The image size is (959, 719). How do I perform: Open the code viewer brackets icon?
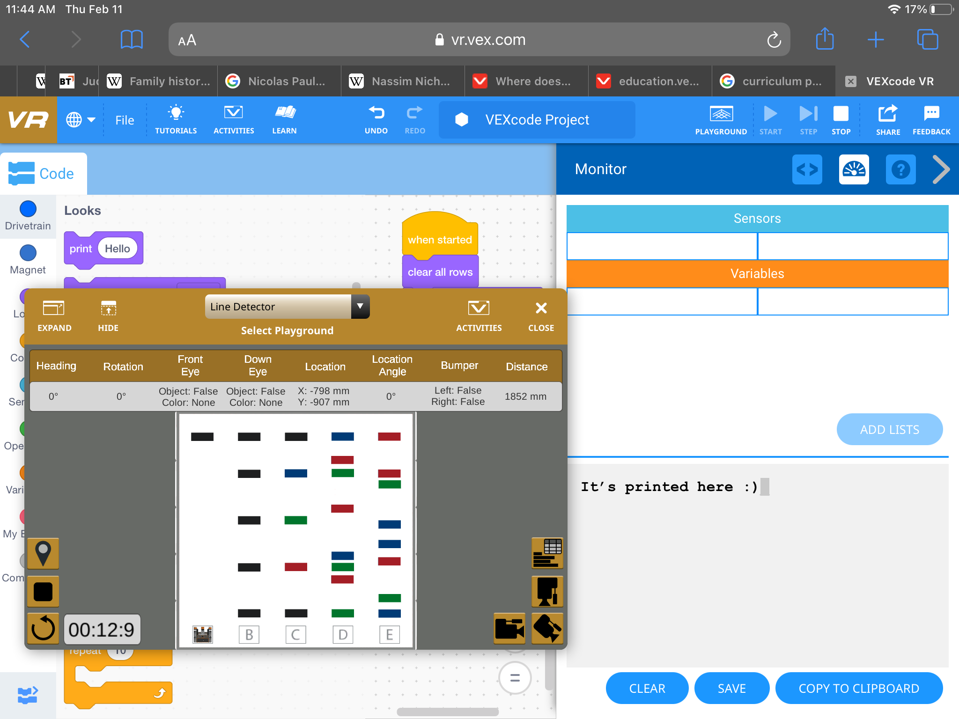(807, 169)
